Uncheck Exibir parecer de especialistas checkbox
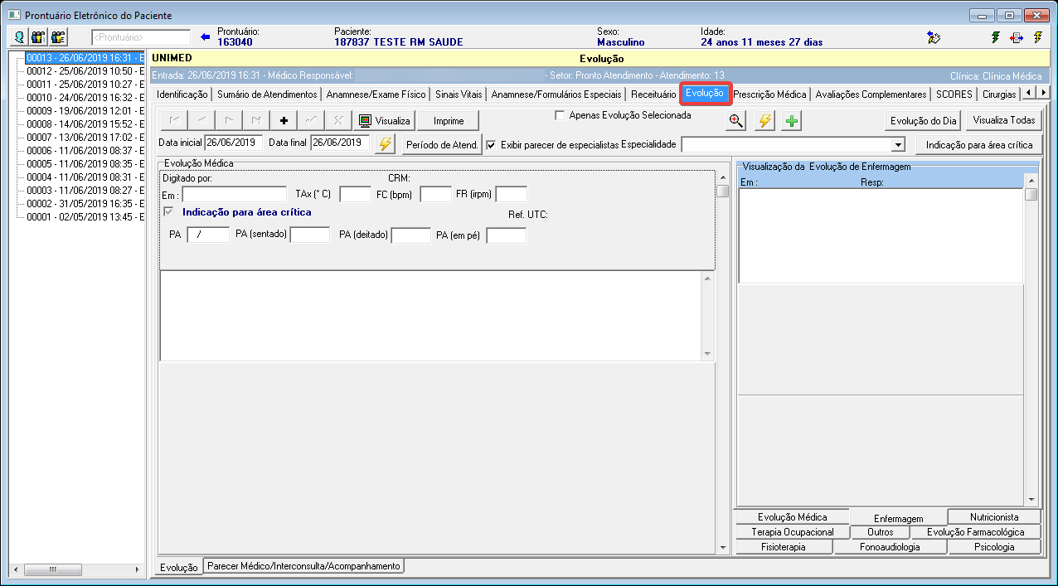Image resolution: width=1058 pixels, height=586 pixels. coord(491,144)
